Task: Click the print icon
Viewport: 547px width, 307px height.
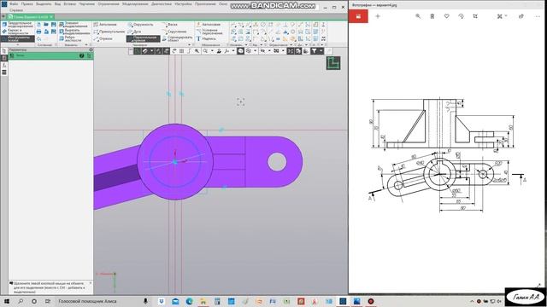Action: (38, 32)
